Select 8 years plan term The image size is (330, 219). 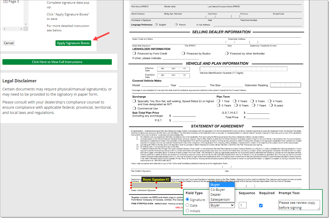pyautogui.click(x=271, y=105)
